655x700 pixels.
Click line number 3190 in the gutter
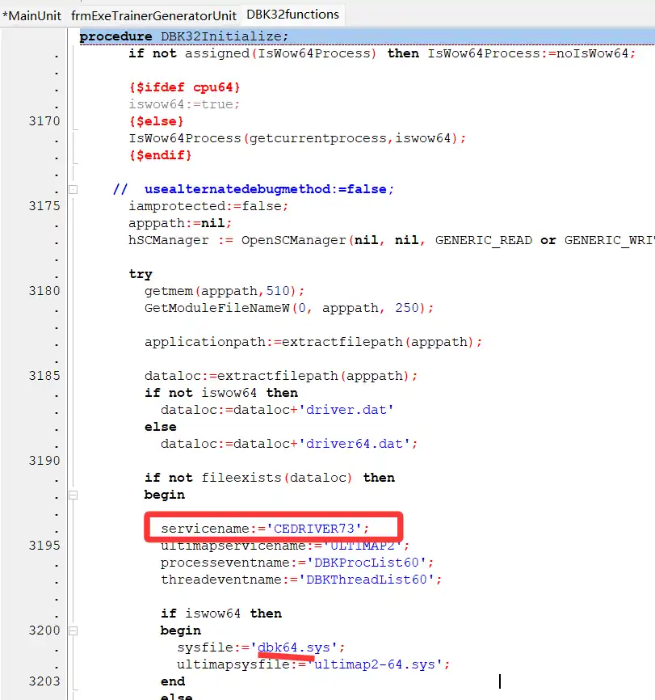click(44, 460)
